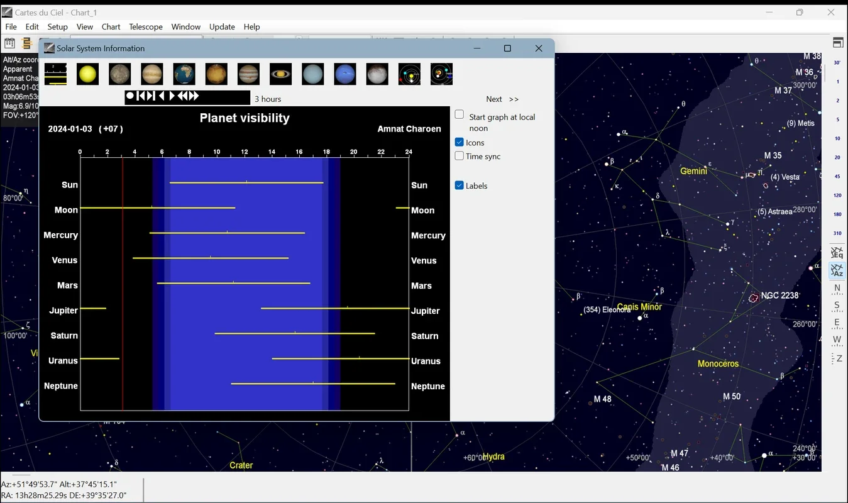This screenshot has height=503, width=848.
Task: Set field of view to 20 degrees
Action: [837, 157]
